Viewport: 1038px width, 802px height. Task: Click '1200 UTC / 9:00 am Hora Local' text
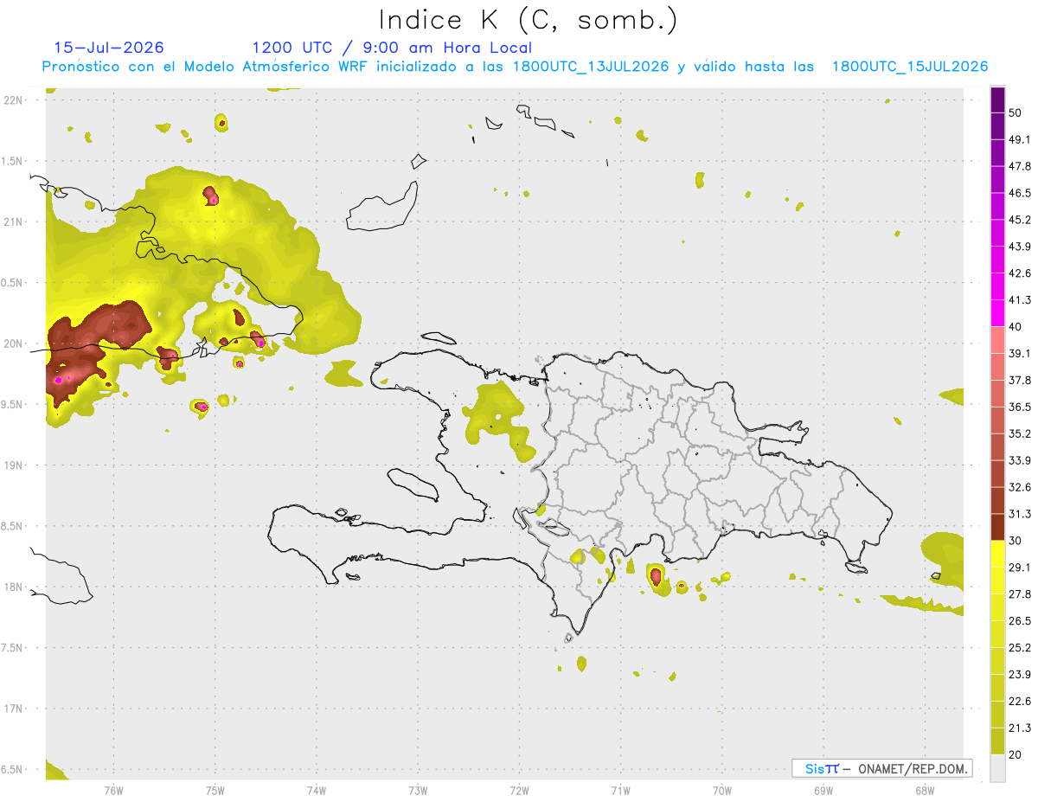[392, 48]
